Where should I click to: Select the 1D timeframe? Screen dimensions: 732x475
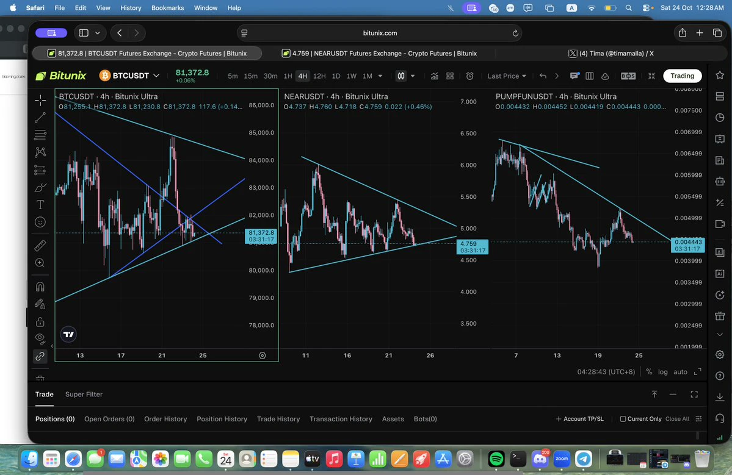(336, 76)
